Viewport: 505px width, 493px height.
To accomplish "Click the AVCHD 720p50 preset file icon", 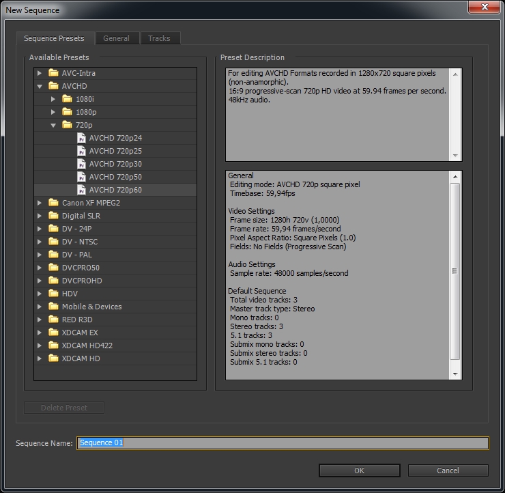I will pyautogui.click(x=81, y=177).
